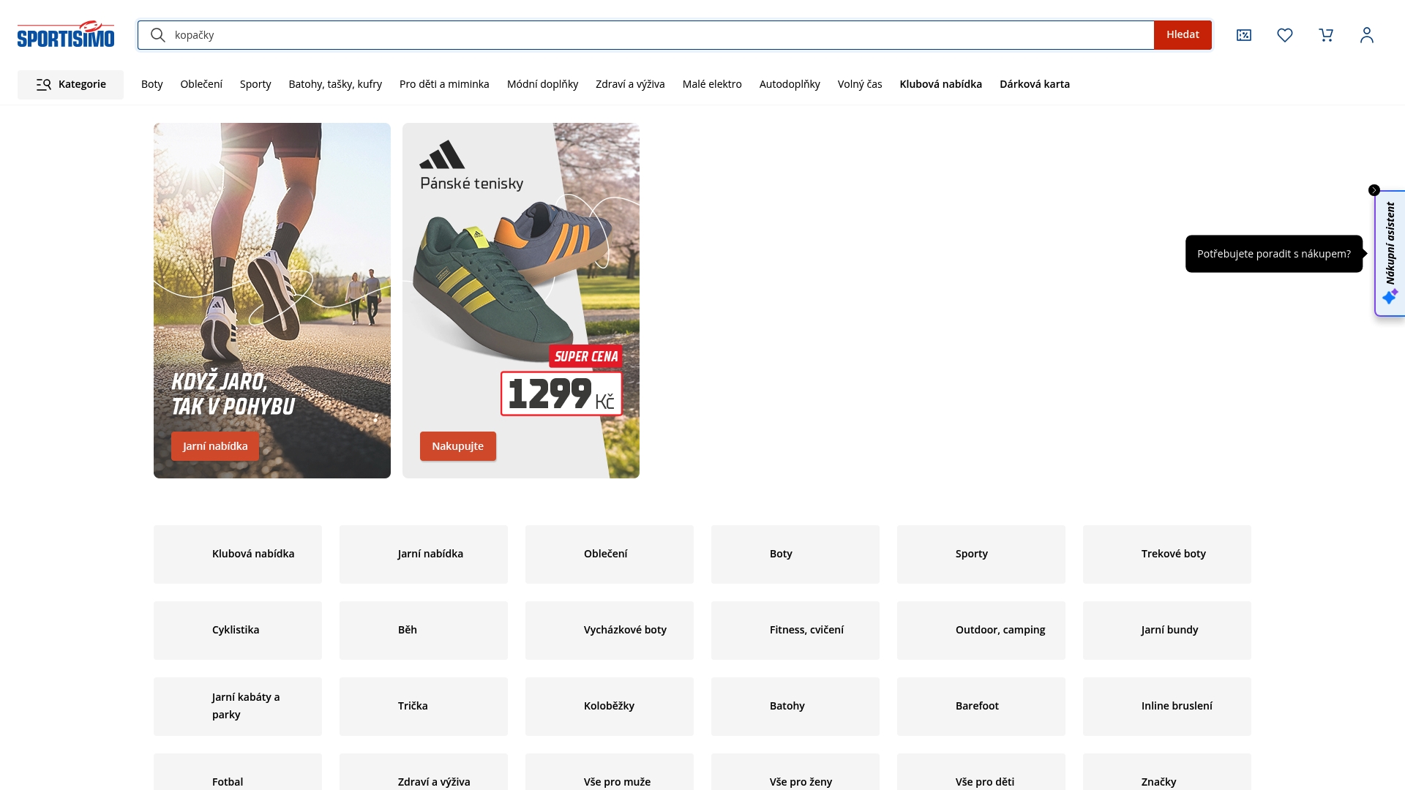Open Dárková karta menu item
This screenshot has width=1405, height=790.
point(1034,84)
